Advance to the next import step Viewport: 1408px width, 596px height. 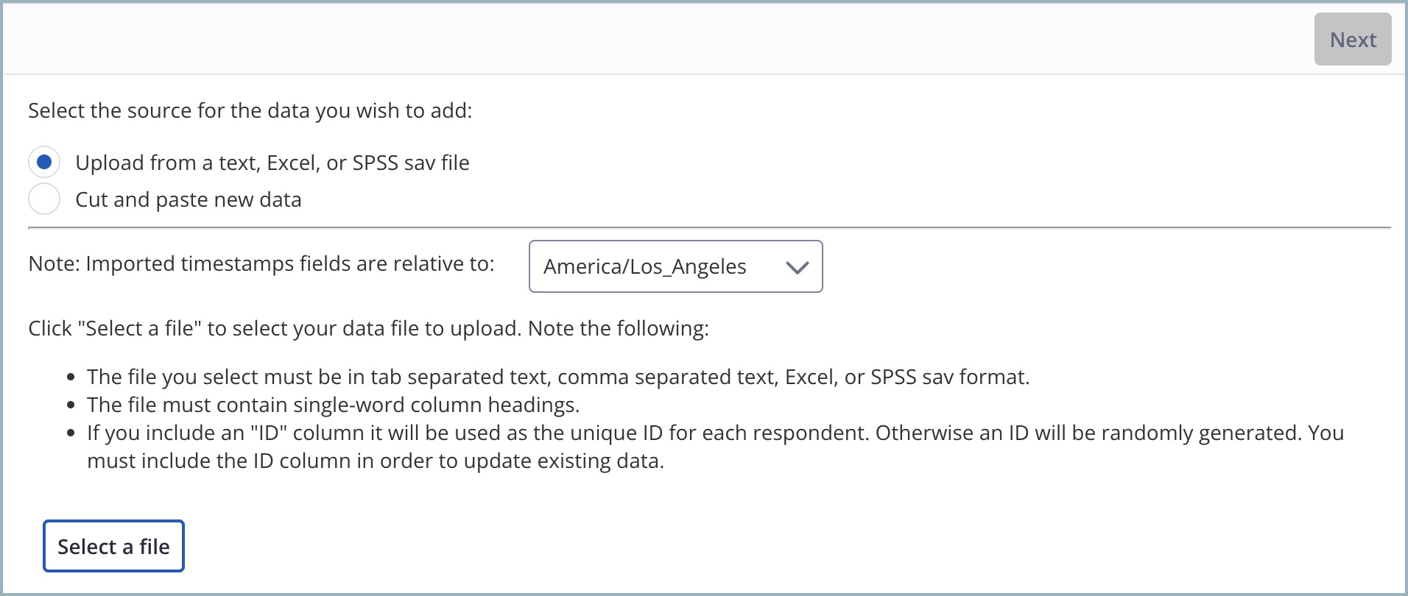pyautogui.click(x=1352, y=39)
